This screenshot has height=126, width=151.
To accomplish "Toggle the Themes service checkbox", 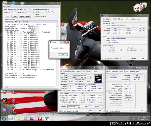I will pyautogui.click(x=33, y=14).
